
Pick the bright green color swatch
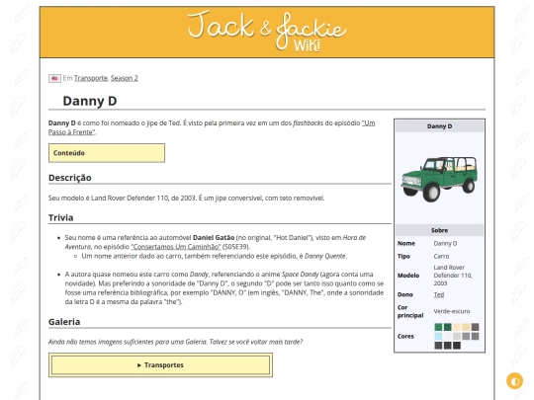tap(438, 327)
